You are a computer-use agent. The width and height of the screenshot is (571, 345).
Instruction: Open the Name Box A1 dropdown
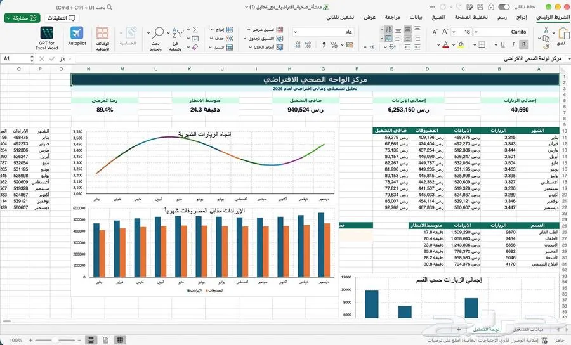click(32, 58)
